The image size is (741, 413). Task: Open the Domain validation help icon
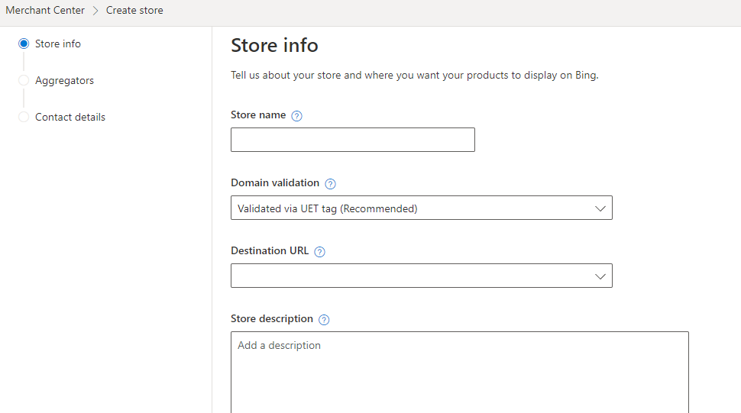point(330,184)
